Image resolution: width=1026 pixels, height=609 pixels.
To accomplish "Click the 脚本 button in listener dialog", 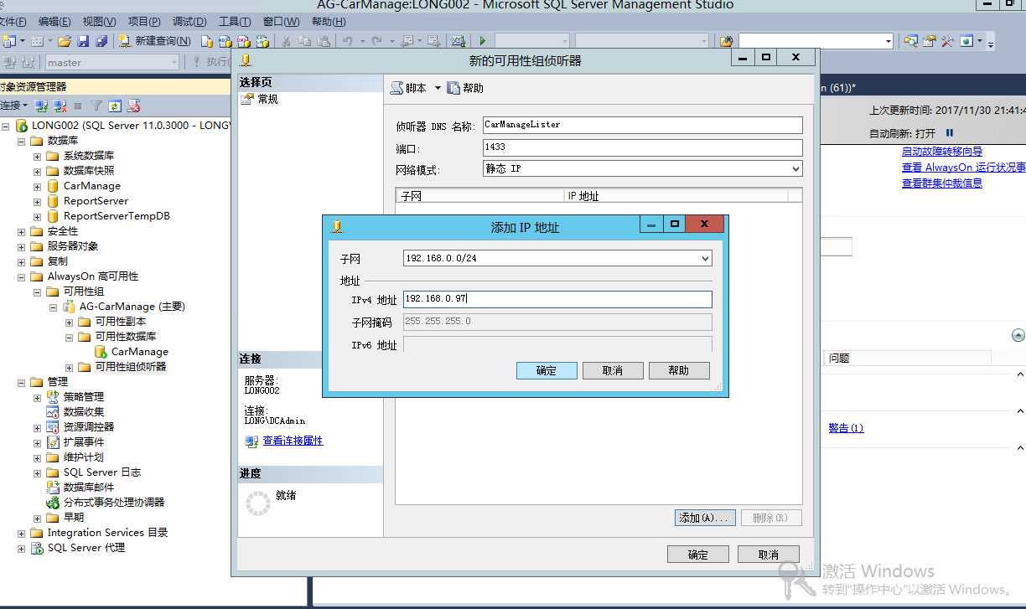I will click(409, 88).
